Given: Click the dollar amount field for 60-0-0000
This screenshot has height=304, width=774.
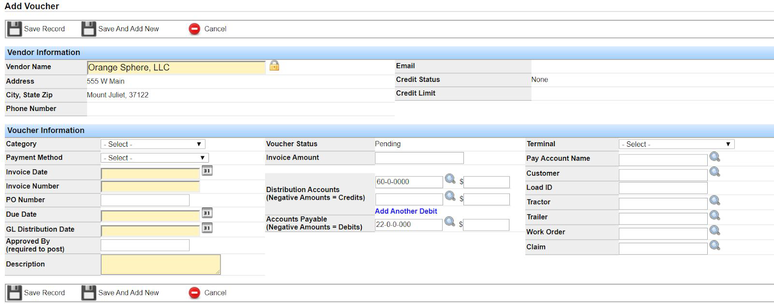Looking at the screenshot, I should point(487,182).
